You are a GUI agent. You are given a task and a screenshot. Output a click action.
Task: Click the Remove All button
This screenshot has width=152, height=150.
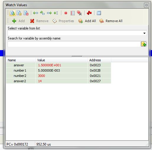(x=111, y=21)
